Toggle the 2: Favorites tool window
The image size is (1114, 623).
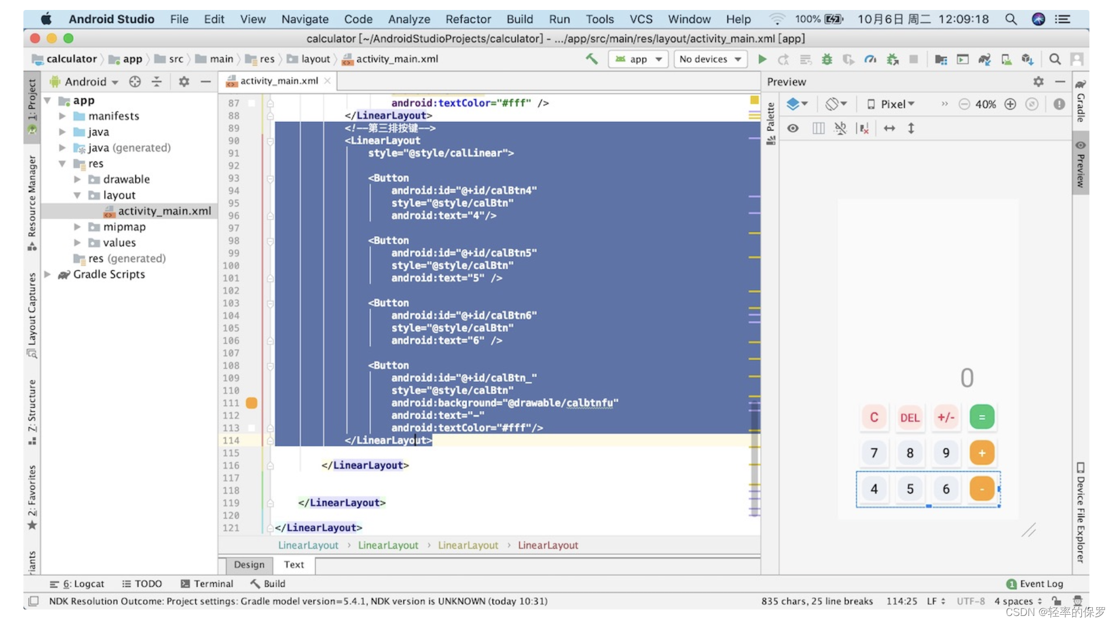[x=32, y=498]
